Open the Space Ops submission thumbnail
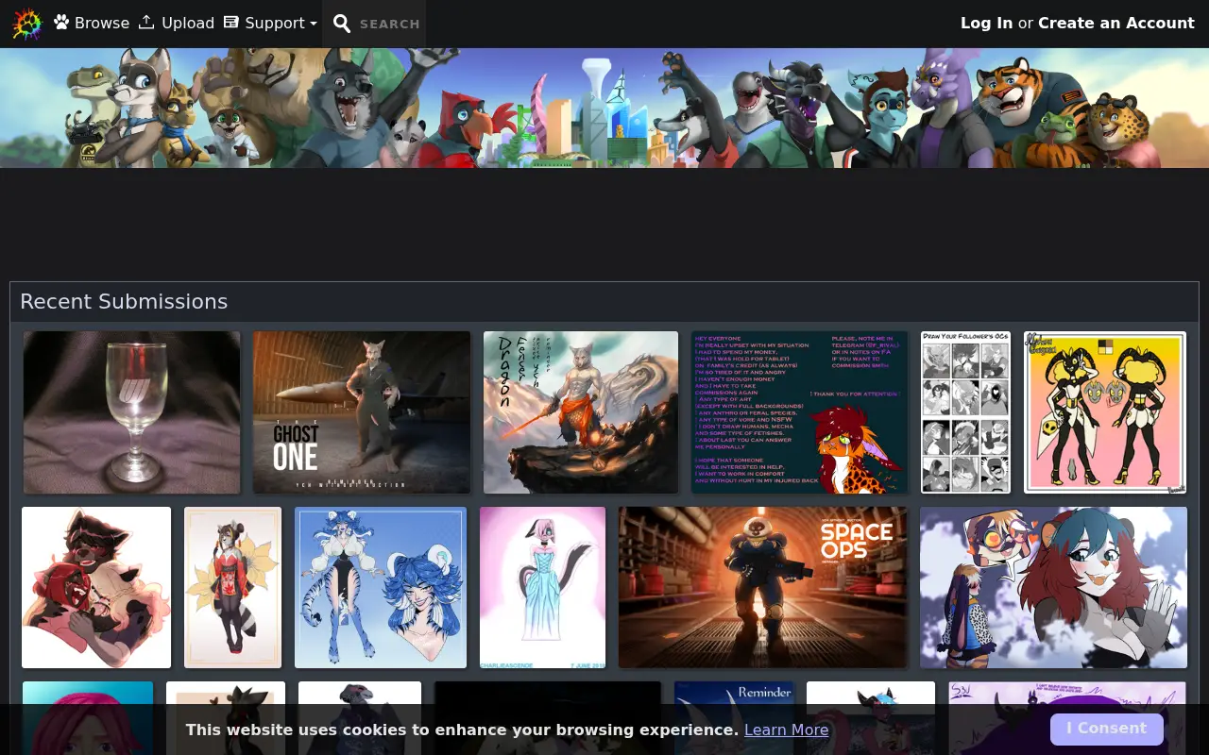 click(x=762, y=587)
